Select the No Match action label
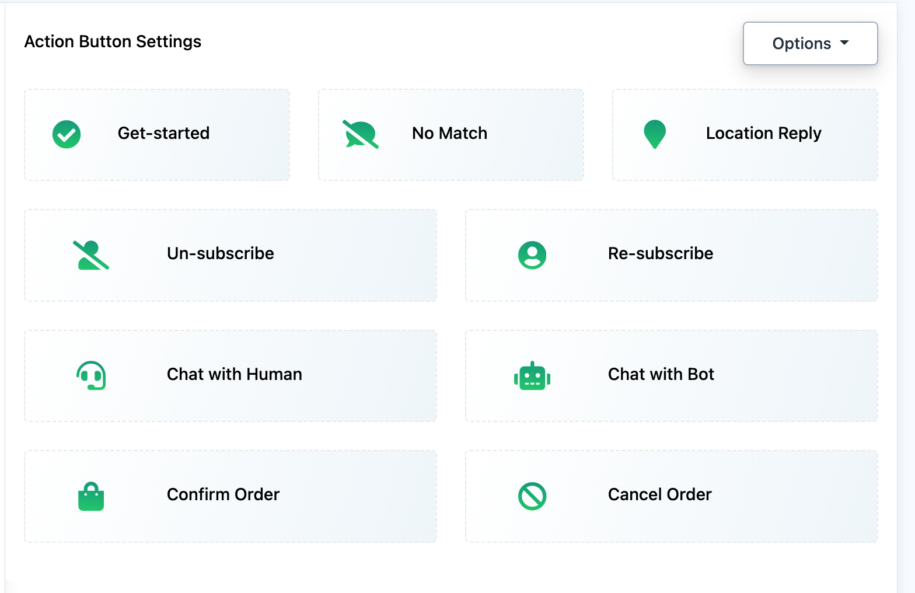Image resolution: width=915 pixels, height=593 pixels. tap(449, 134)
